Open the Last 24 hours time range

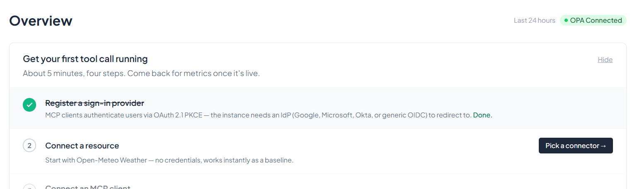[x=534, y=20]
